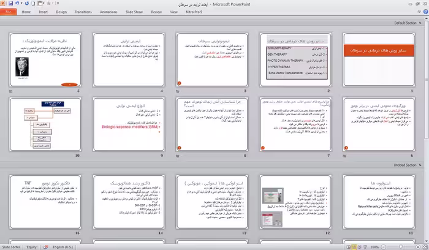Select slide 8 thumbnail
This screenshot has height=250, width=429.
pos(212,124)
